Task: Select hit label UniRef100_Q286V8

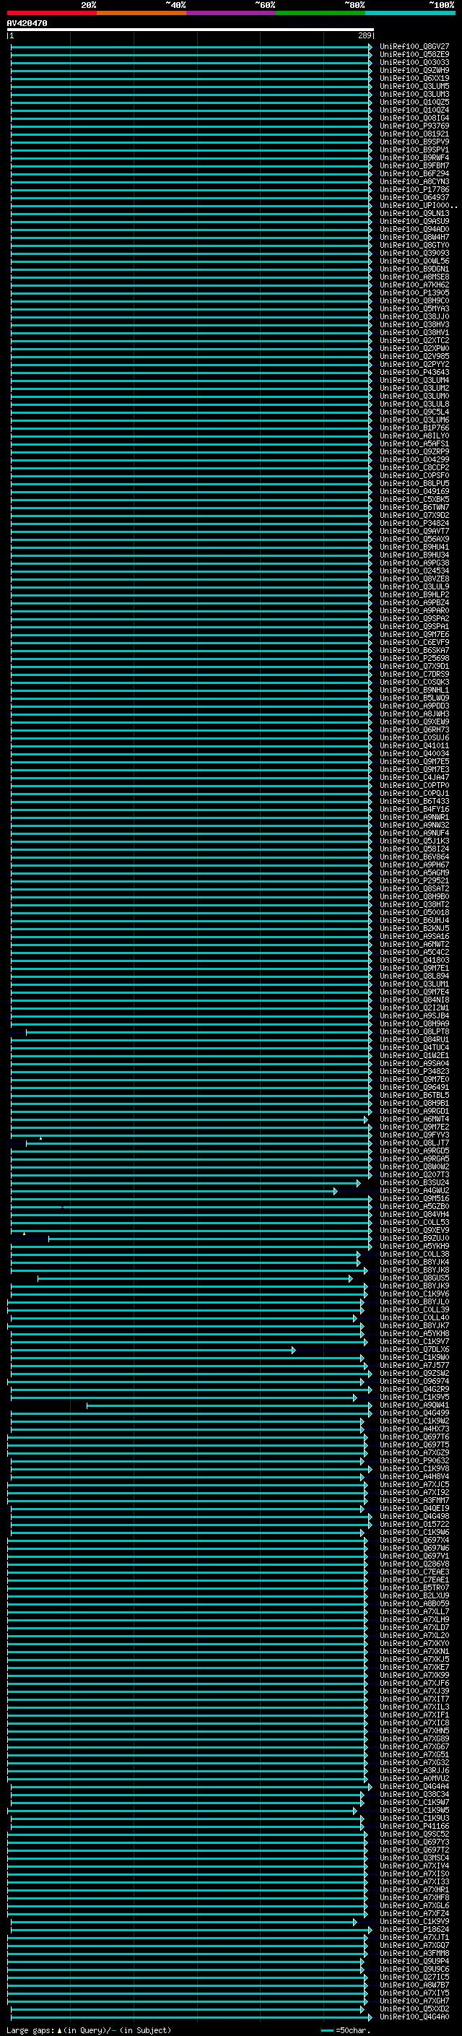Action: 414,1564
